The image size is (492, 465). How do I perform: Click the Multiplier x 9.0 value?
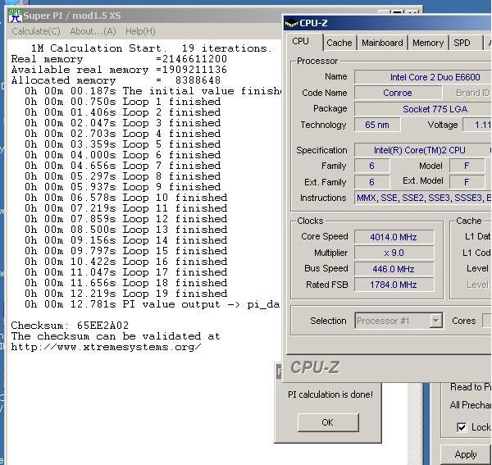pyautogui.click(x=394, y=253)
